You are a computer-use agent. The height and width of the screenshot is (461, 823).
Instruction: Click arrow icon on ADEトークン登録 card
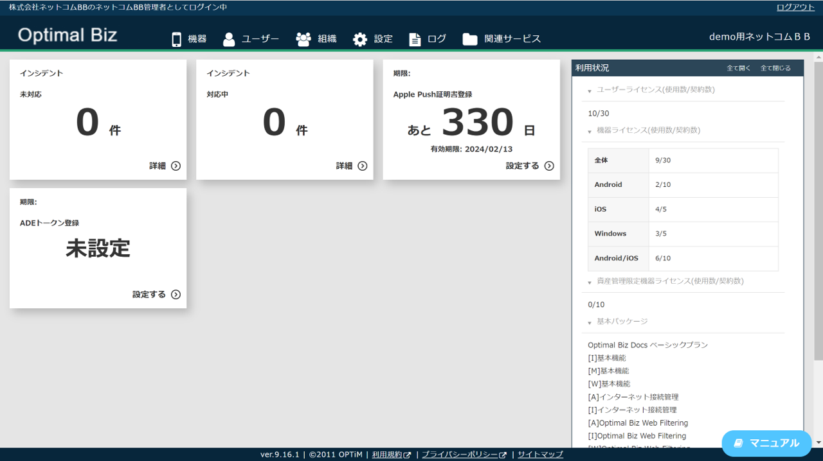(x=176, y=295)
